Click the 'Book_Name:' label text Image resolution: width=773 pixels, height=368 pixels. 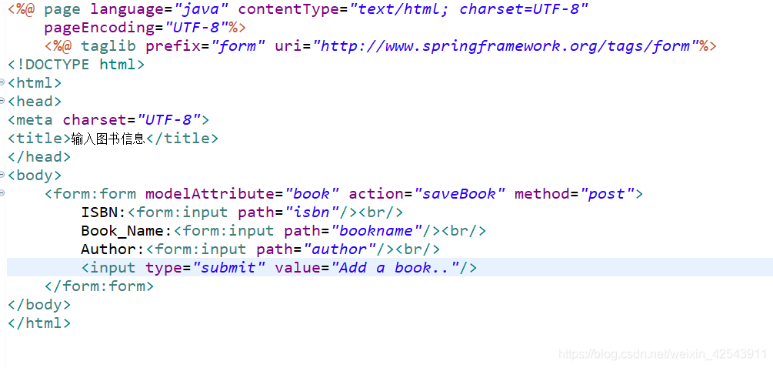pos(127,231)
